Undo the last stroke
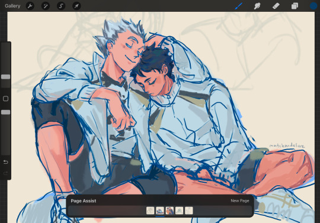This screenshot has height=223, width=320. tap(5, 162)
